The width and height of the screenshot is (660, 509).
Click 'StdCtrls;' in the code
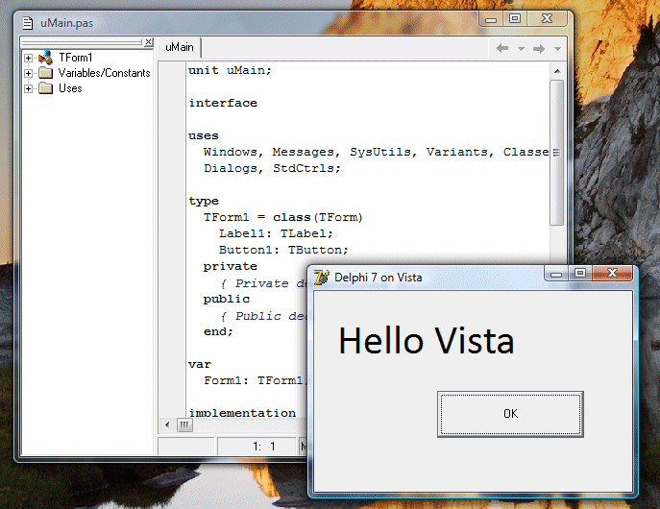point(306,168)
